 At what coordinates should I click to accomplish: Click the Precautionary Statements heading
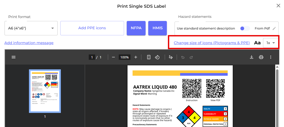click(145, 124)
